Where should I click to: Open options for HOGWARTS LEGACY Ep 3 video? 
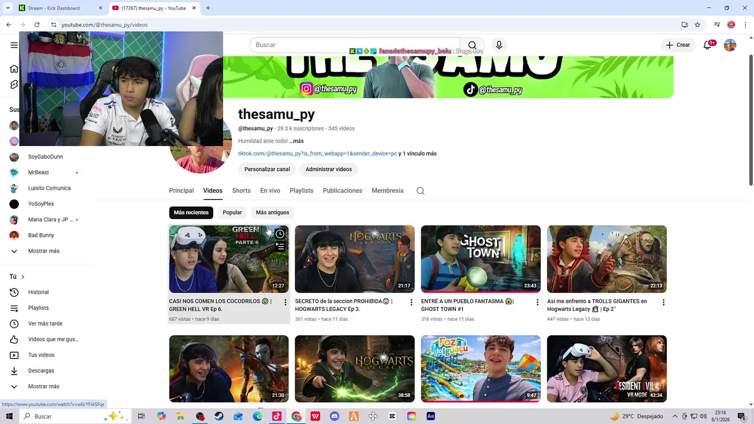411,302
